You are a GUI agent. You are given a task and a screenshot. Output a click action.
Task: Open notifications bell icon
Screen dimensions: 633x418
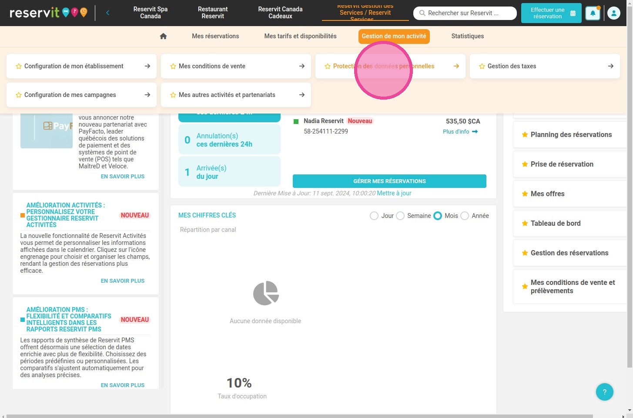(x=593, y=13)
